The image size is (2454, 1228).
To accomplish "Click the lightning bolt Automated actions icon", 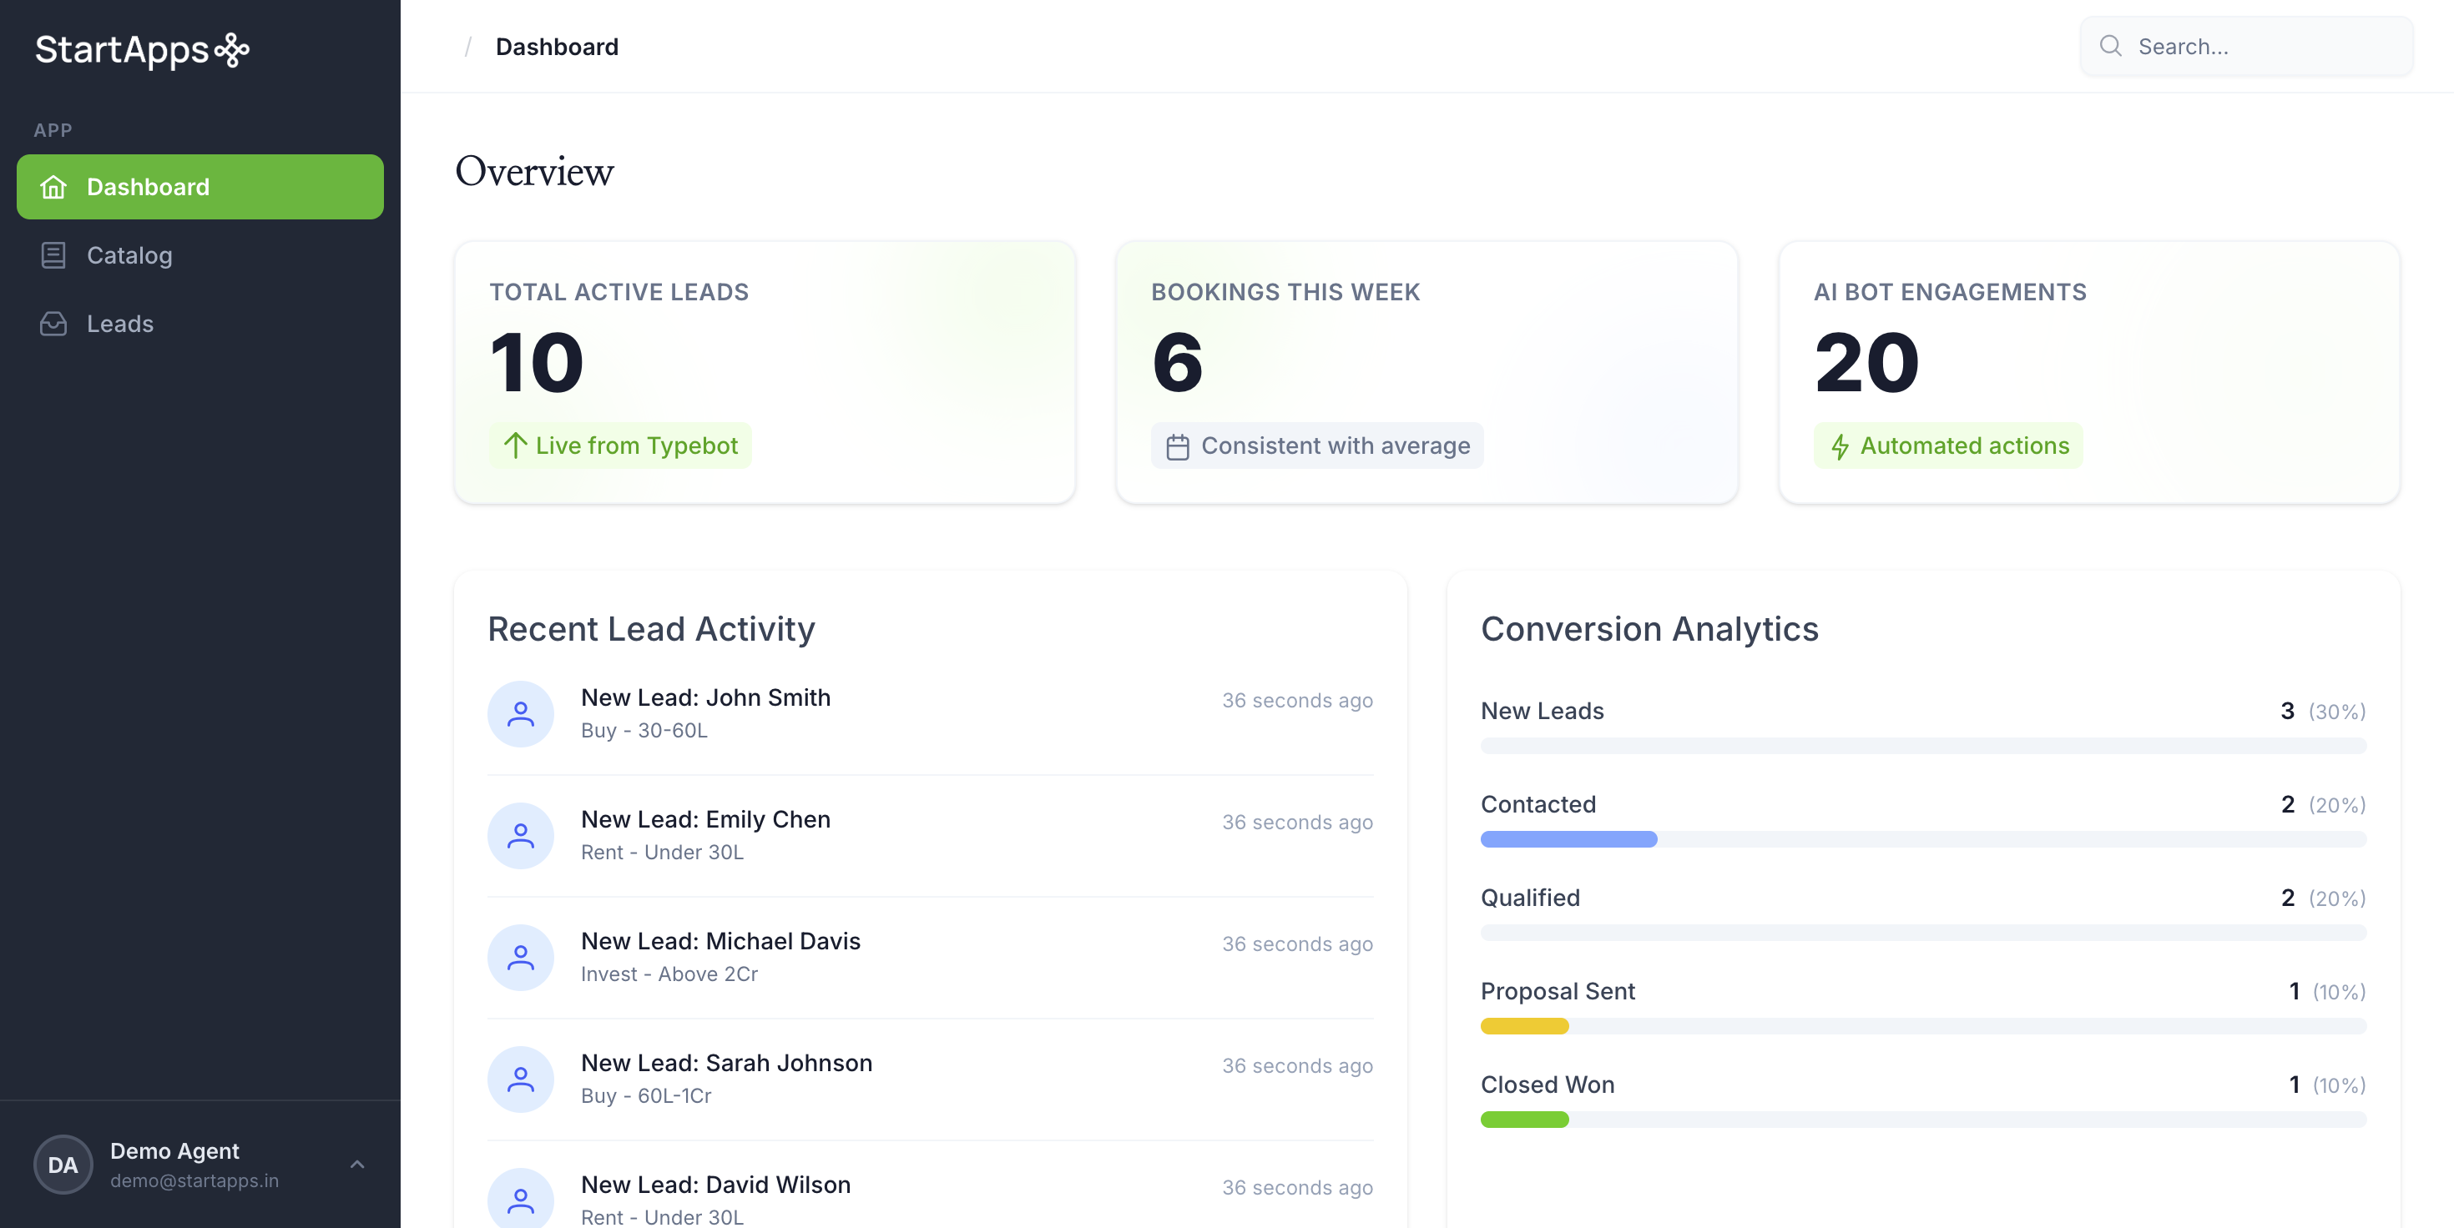I will click(1840, 446).
